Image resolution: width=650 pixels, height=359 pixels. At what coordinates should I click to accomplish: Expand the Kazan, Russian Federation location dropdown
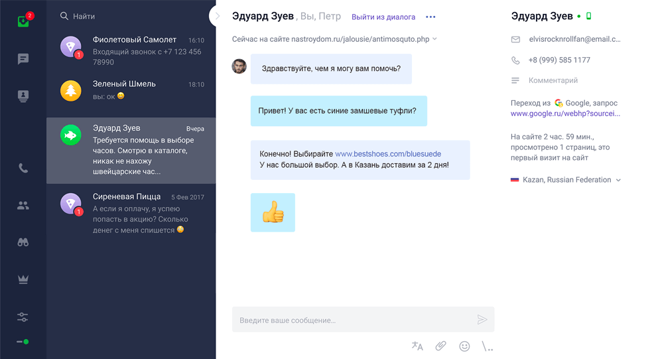coord(618,180)
